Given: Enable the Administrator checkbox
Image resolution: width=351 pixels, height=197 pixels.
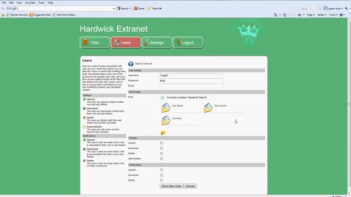Looking at the screenshot, I should point(162,159).
